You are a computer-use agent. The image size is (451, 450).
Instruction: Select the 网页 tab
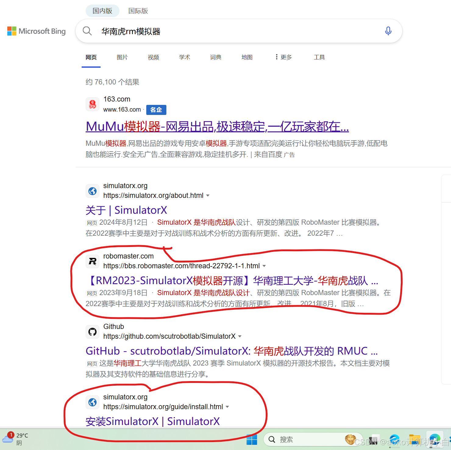[x=91, y=57]
